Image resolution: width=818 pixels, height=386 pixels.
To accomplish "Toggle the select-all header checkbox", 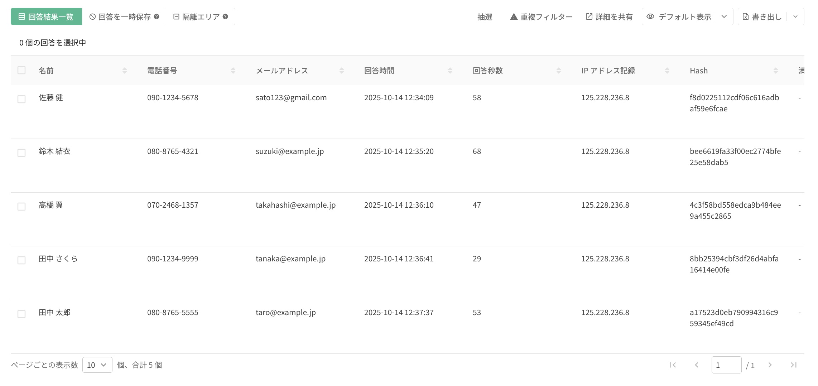I will tap(21, 70).
